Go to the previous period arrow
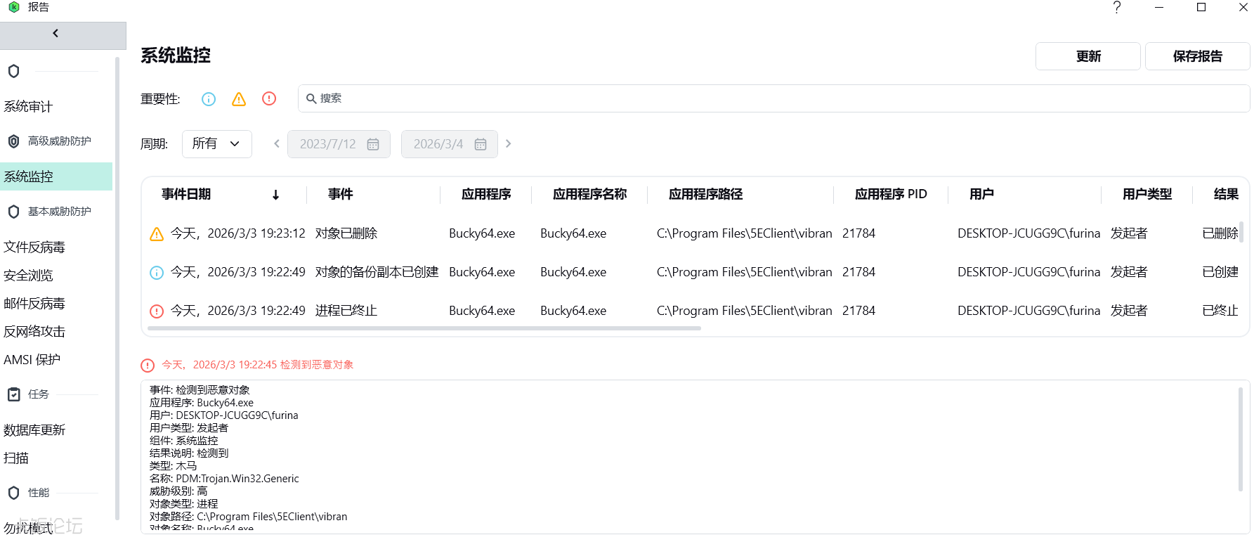Viewport: 1254px width, 542px height. 277,143
